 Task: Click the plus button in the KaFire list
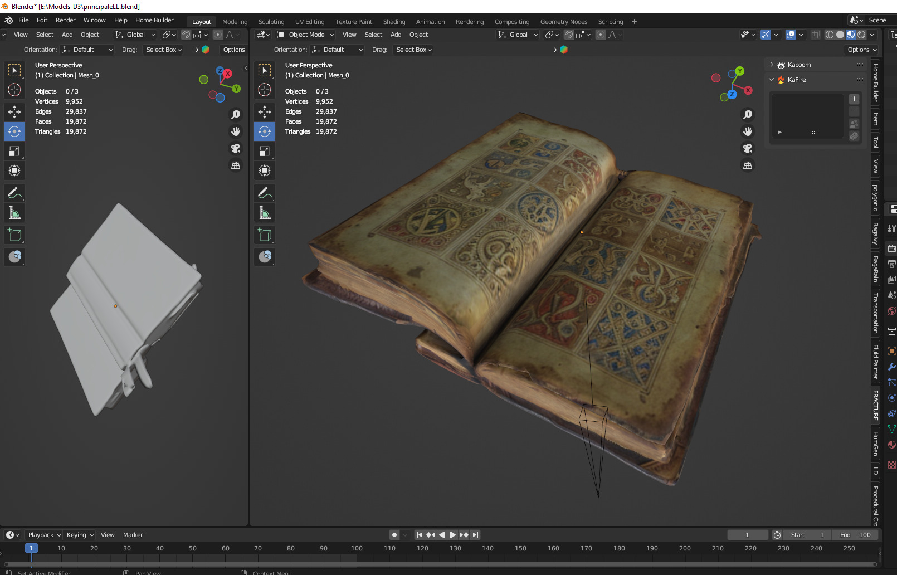click(854, 99)
